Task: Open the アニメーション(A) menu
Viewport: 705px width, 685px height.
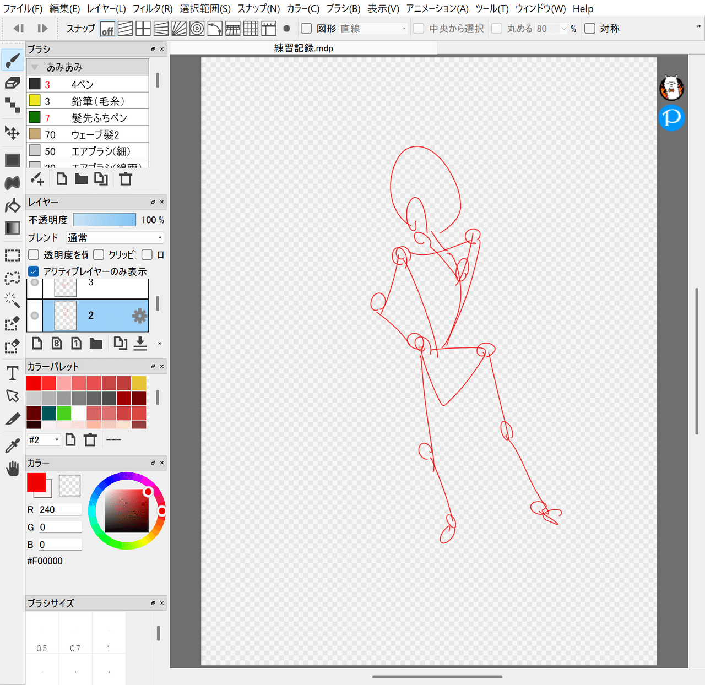Action: click(x=437, y=9)
